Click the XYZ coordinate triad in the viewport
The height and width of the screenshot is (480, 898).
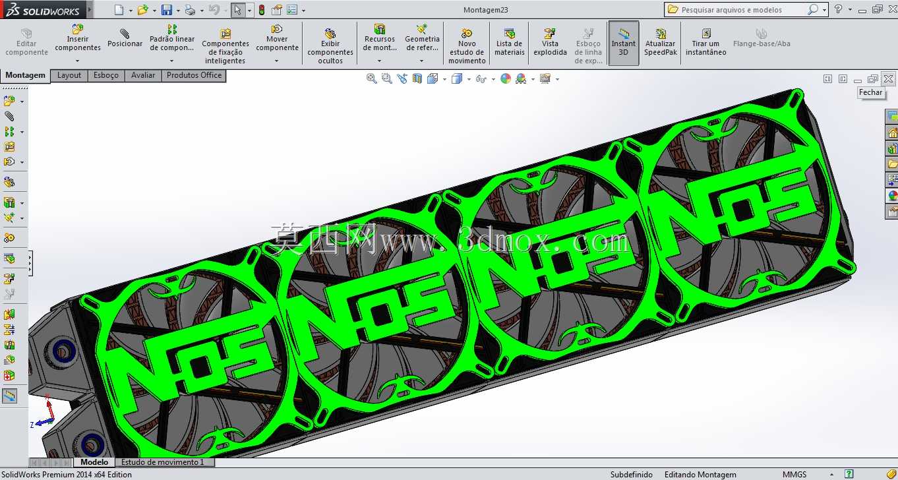point(44,412)
